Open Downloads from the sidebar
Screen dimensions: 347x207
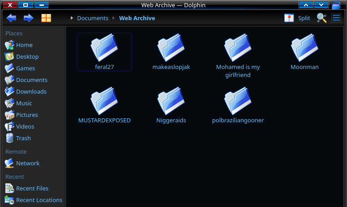(x=31, y=91)
